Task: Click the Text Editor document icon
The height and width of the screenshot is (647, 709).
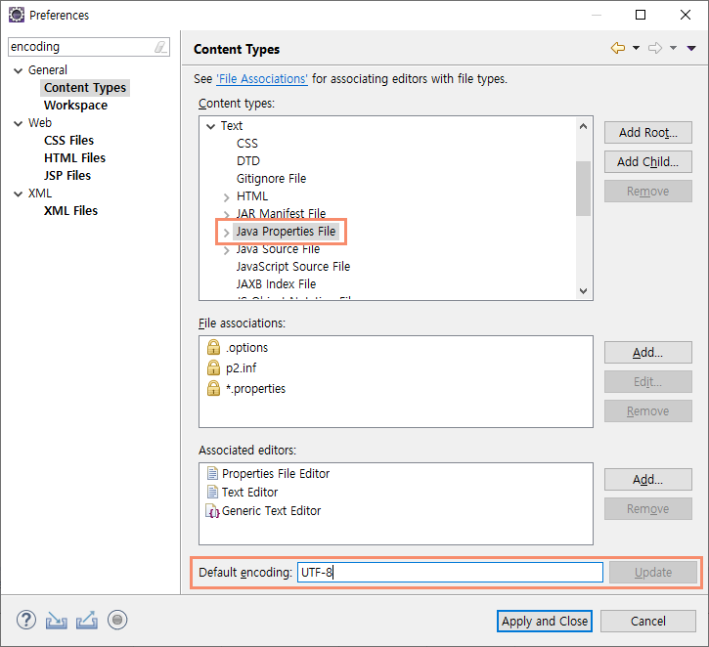Action: [212, 492]
